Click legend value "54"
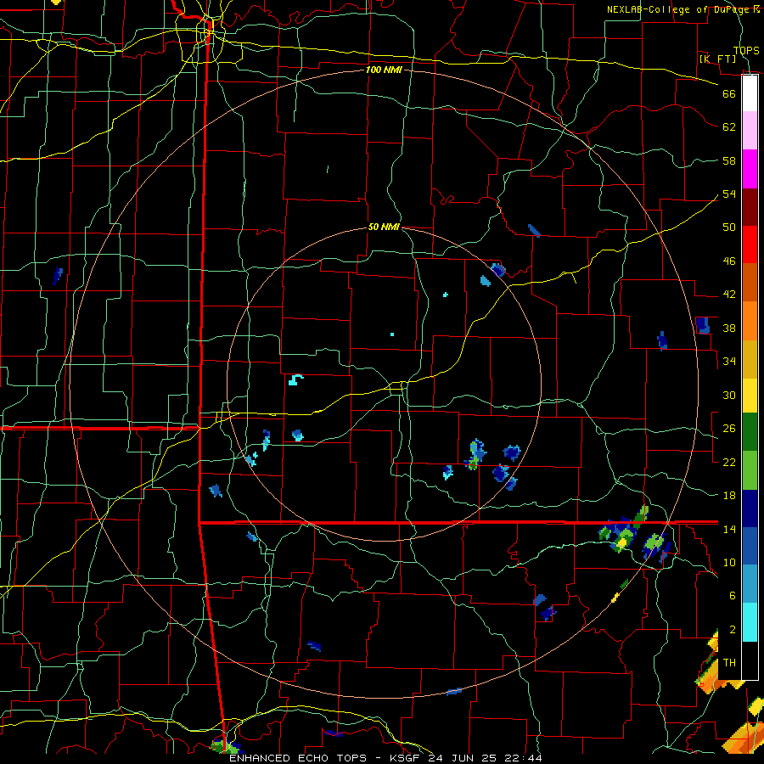 (729, 194)
